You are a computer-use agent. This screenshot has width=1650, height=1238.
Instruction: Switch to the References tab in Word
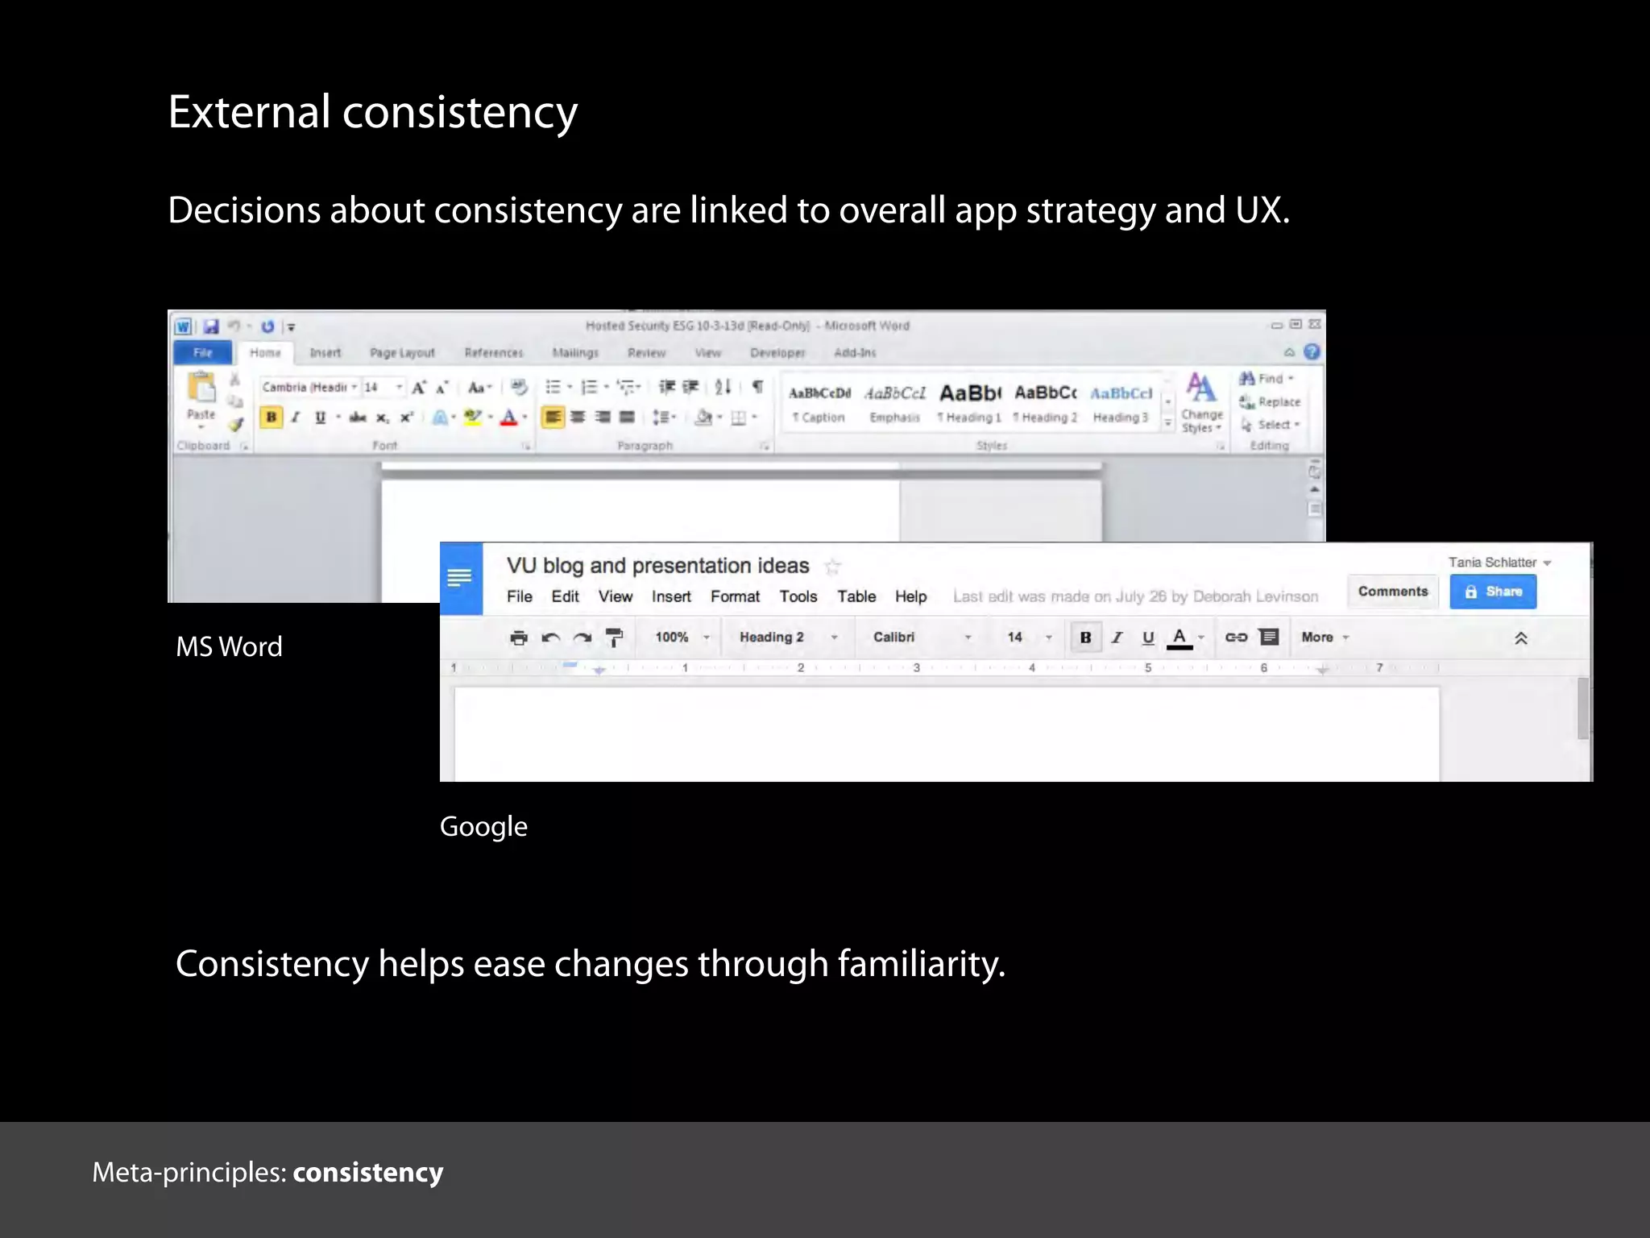tap(494, 353)
